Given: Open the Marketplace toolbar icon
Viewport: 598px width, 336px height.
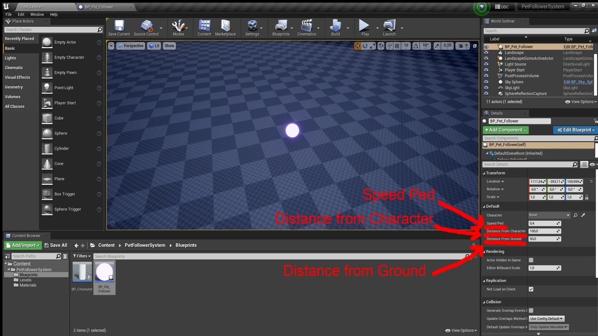Looking at the screenshot, I should [225, 28].
